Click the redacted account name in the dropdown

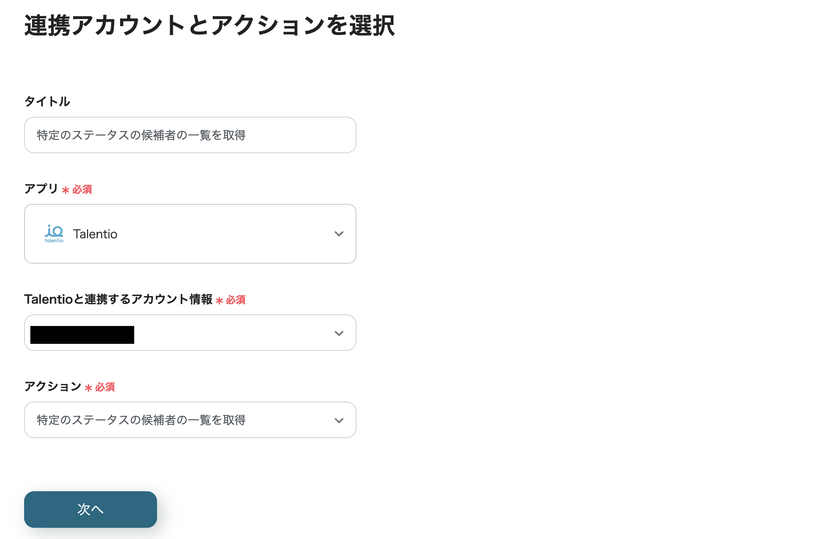(x=81, y=335)
